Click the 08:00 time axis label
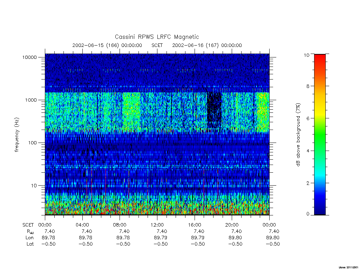 pos(120,225)
